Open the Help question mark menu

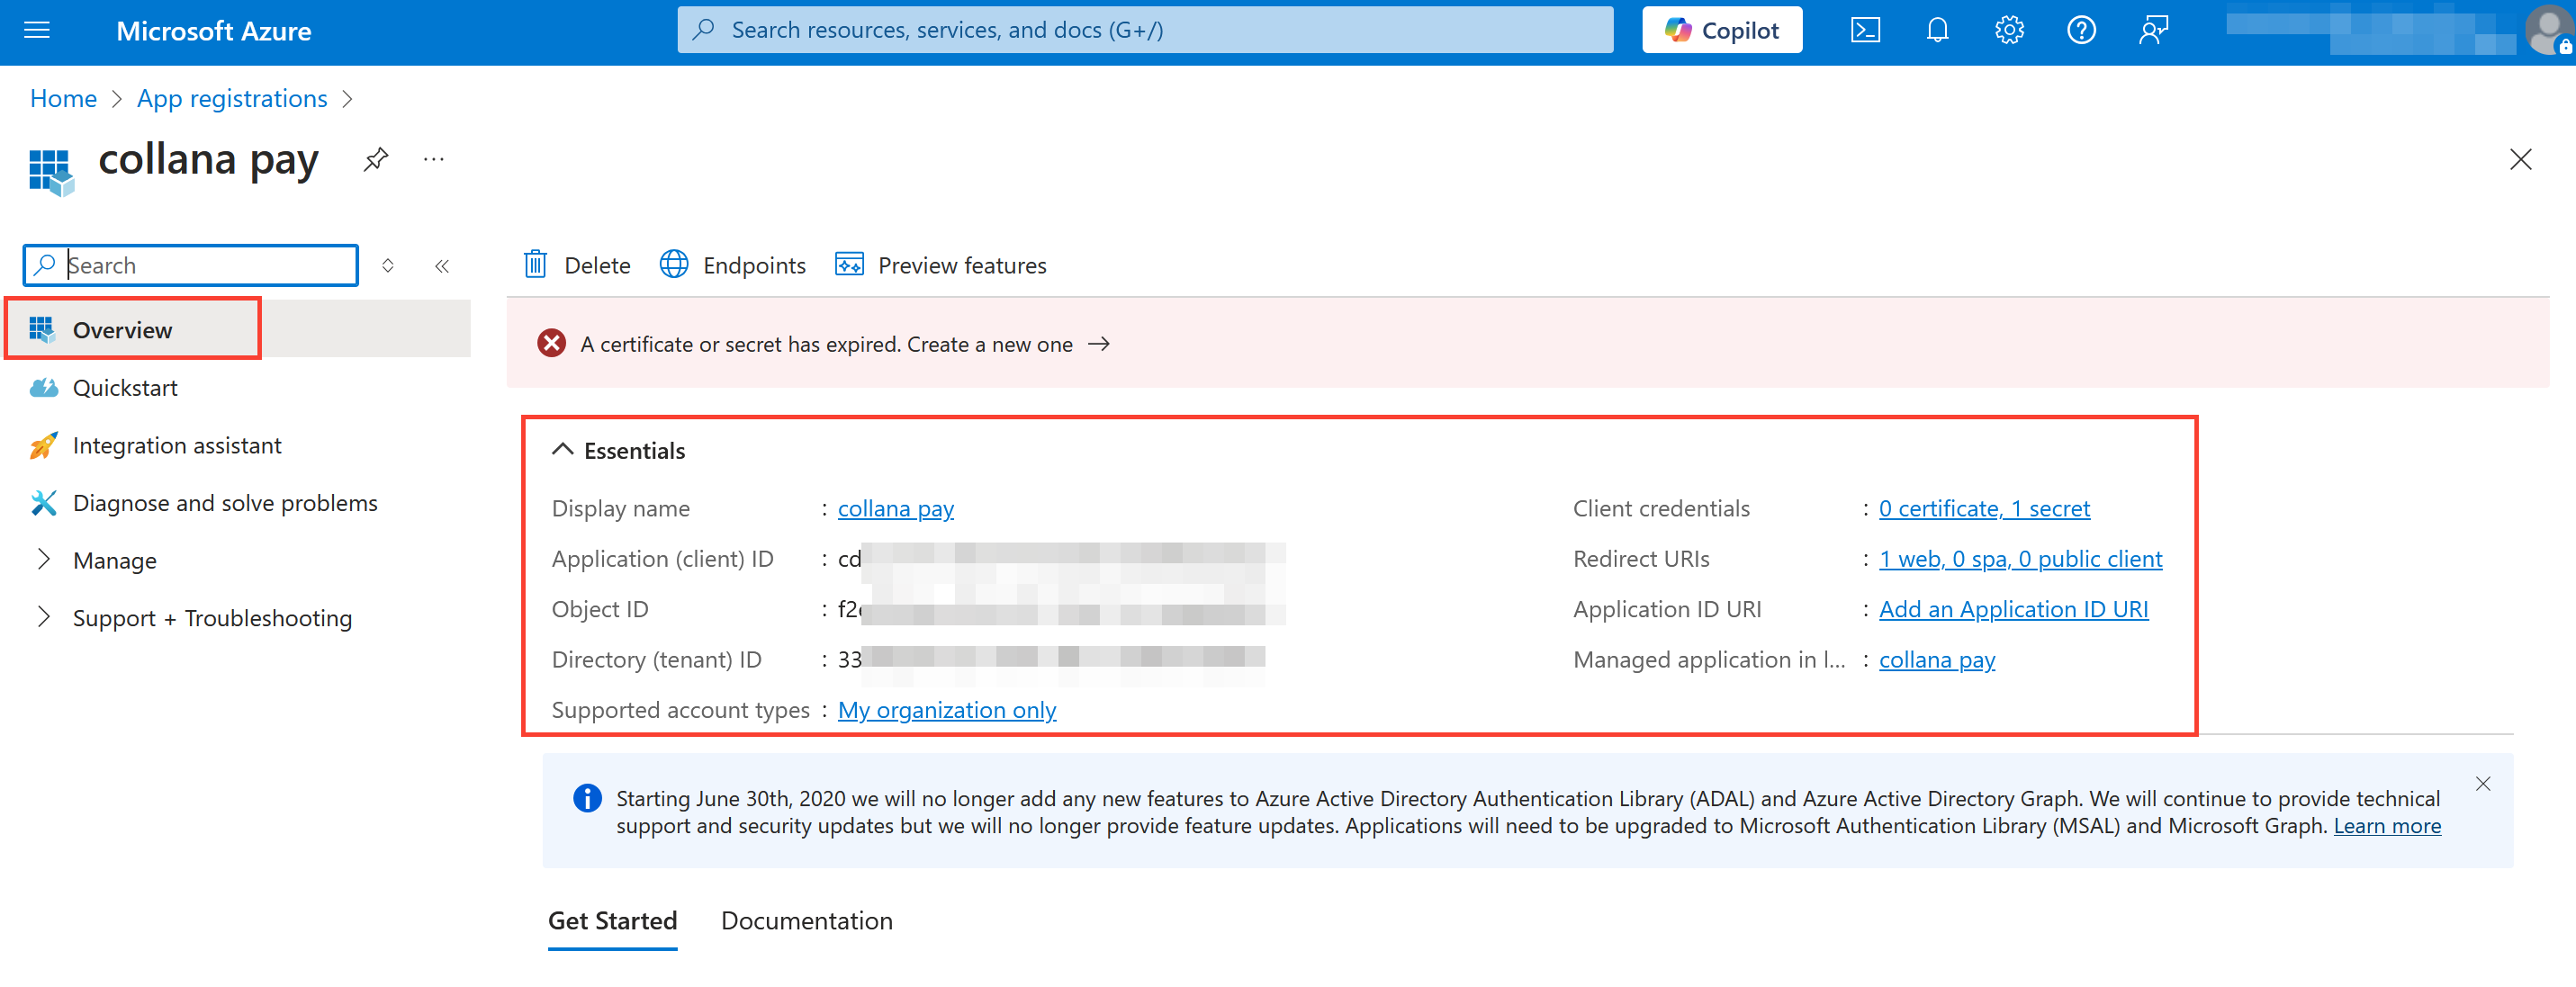[x=2081, y=30]
